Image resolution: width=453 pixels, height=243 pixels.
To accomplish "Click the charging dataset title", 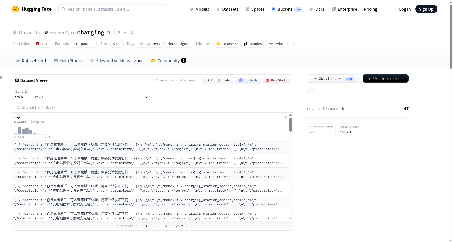I will click(x=91, y=32).
